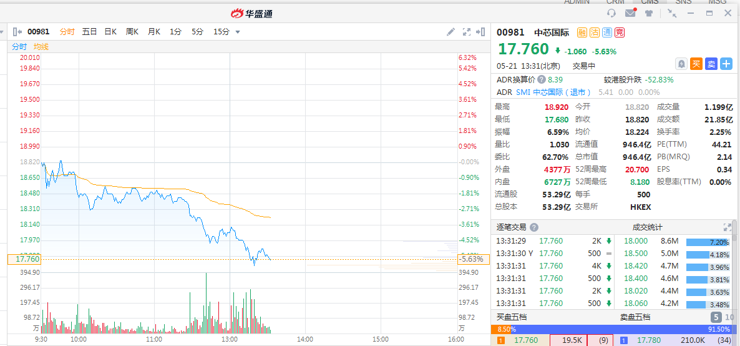Select 5-level order book depth

tap(716, 317)
